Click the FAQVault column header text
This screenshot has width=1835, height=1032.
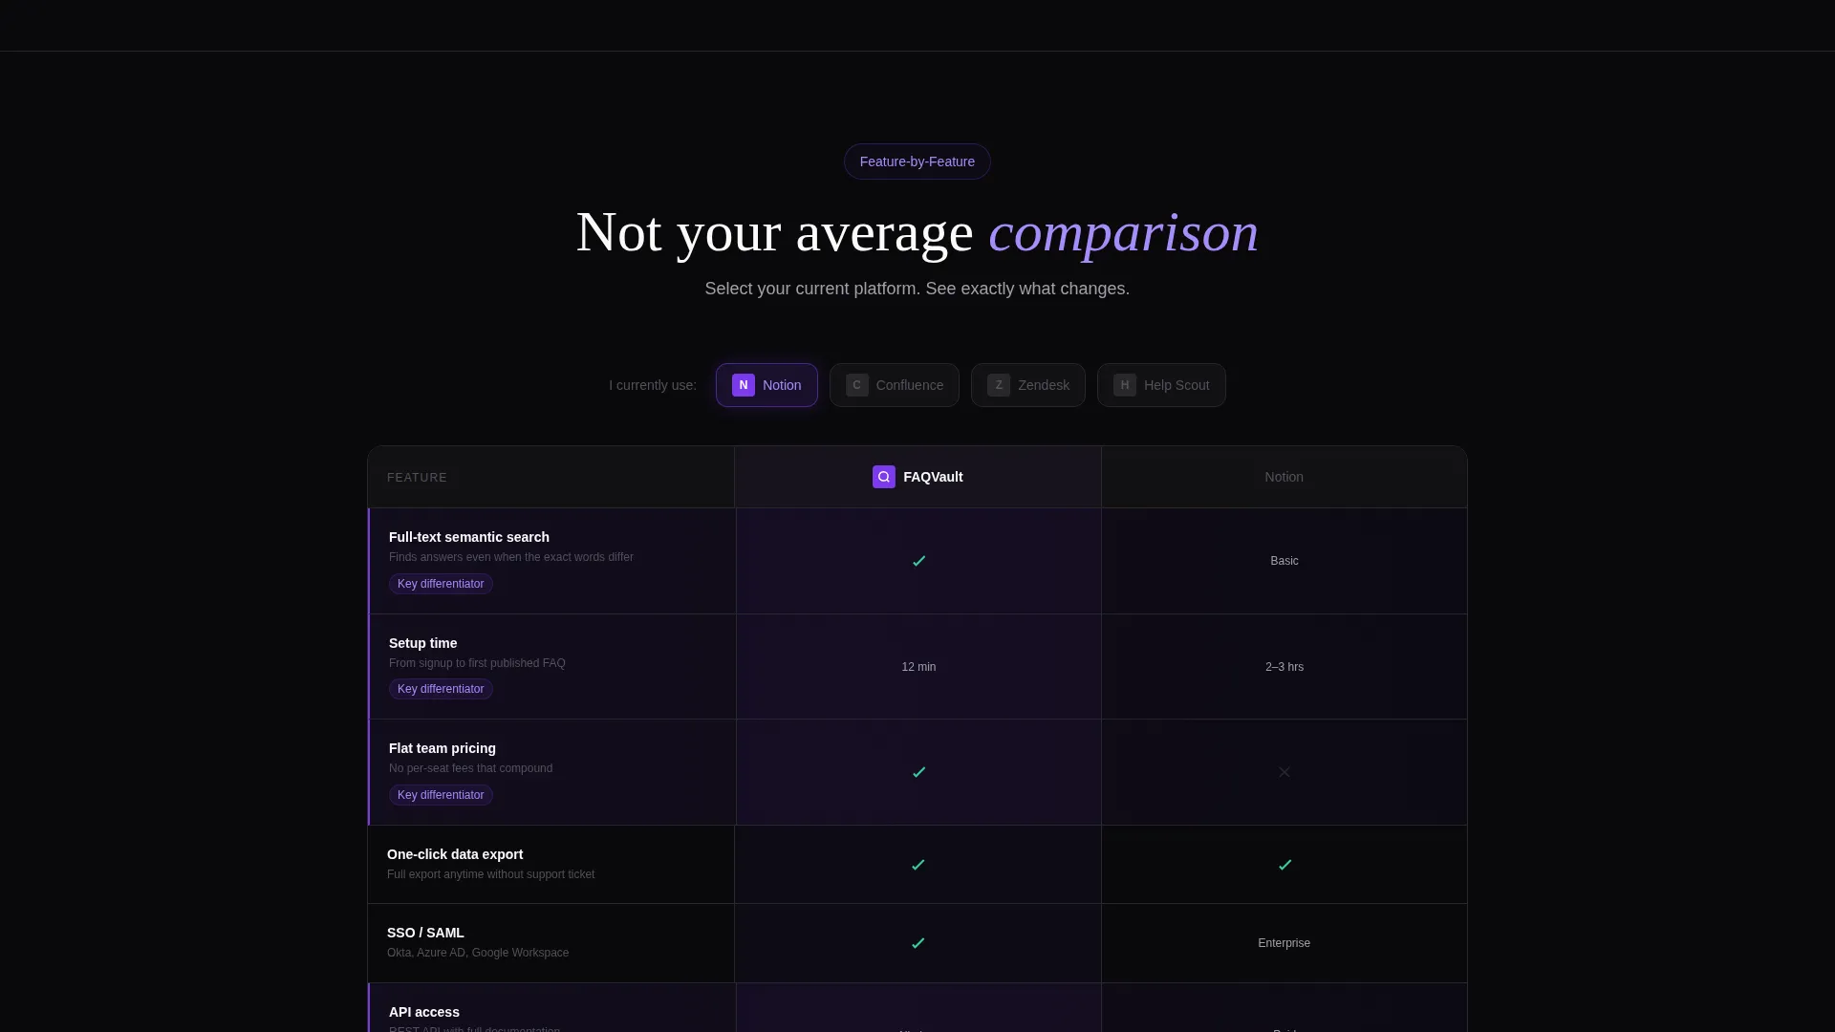(933, 477)
